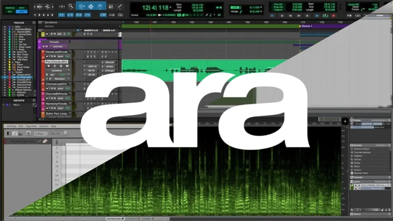Open the Nudge value dropdown arrow
Image resolution: width=393 pixels, height=221 pixels.
tap(261, 12)
